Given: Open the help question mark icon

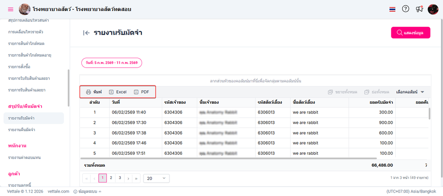Looking at the screenshot, I should pyautogui.click(x=405, y=9).
